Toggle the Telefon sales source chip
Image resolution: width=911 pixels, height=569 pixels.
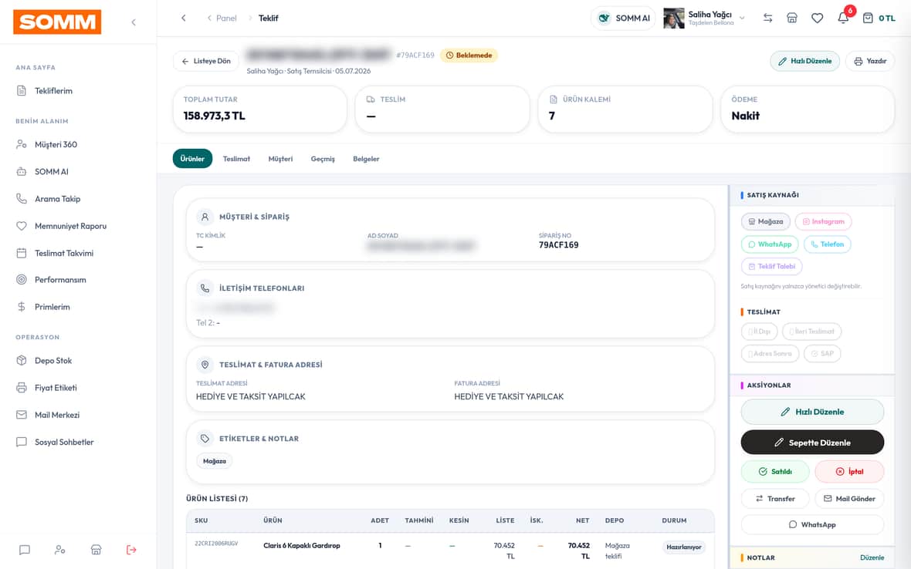tap(828, 244)
